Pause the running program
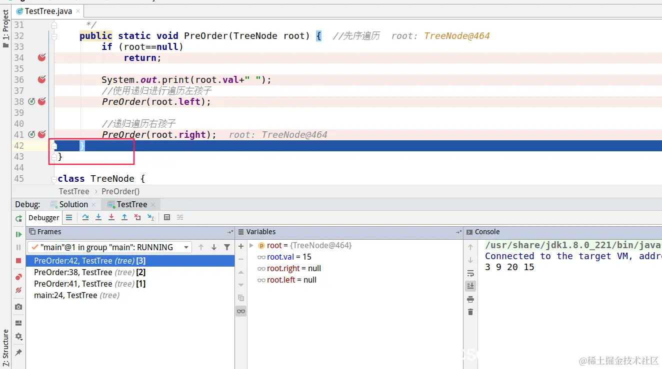Image resolution: width=662 pixels, height=369 pixels. tap(18, 247)
